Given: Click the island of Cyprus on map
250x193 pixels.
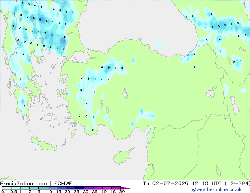Looking at the screenshot, I should pyautogui.click(x=123, y=156).
